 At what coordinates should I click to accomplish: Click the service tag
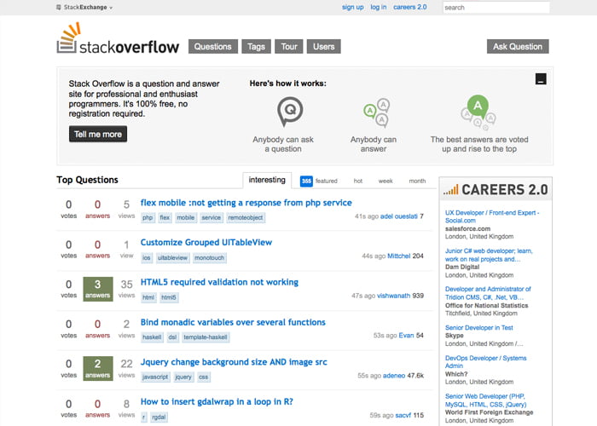(x=212, y=217)
